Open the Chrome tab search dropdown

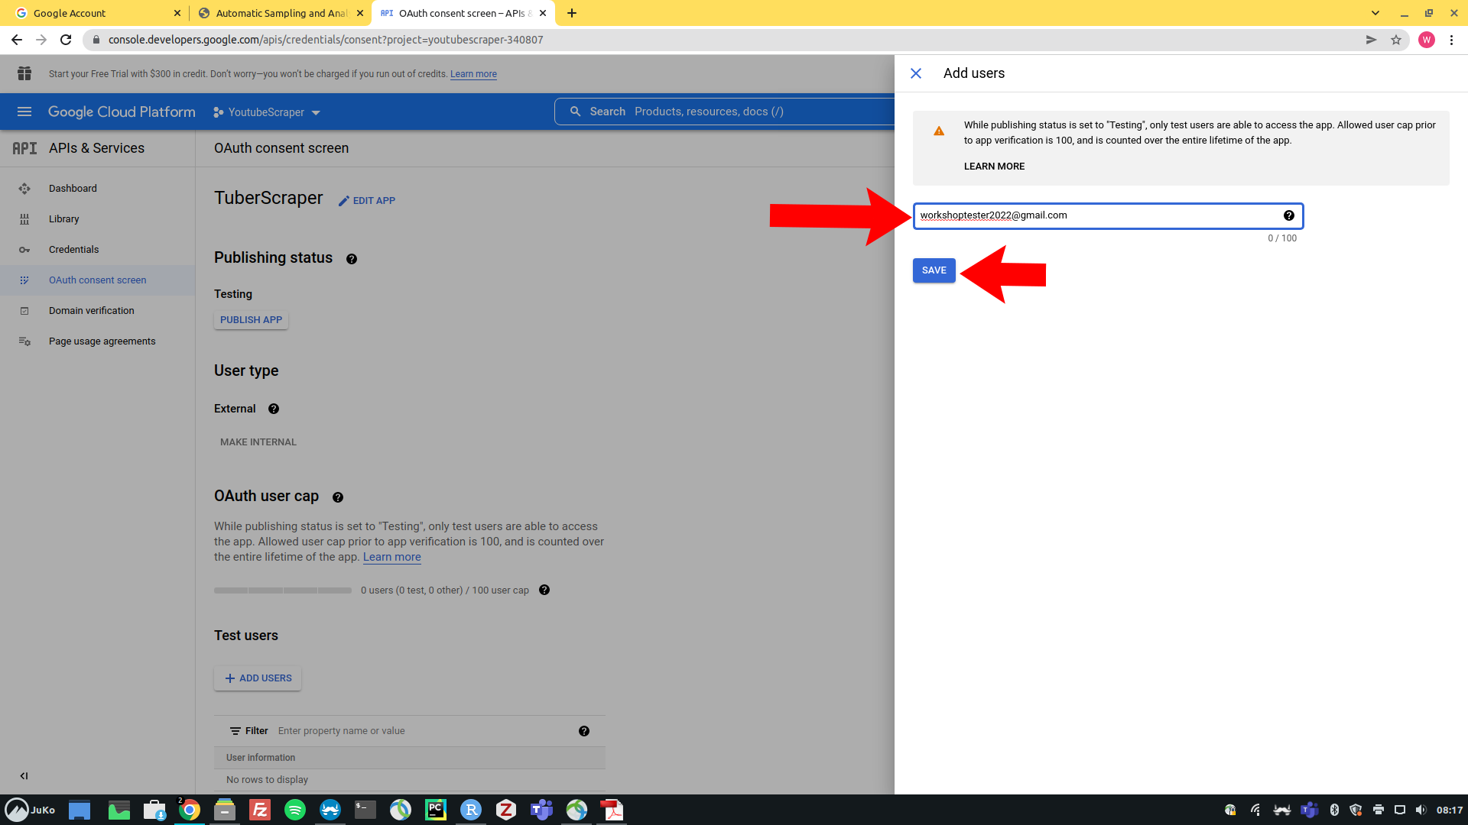pyautogui.click(x=1375, y=13)
